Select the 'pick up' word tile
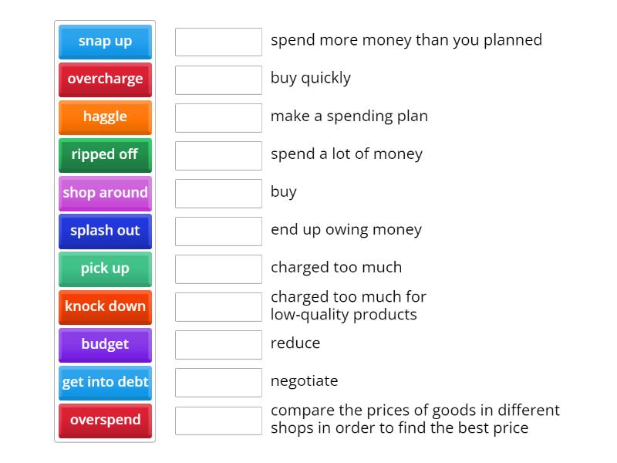This screenshot has width=617, height=463. pos(105,269)
